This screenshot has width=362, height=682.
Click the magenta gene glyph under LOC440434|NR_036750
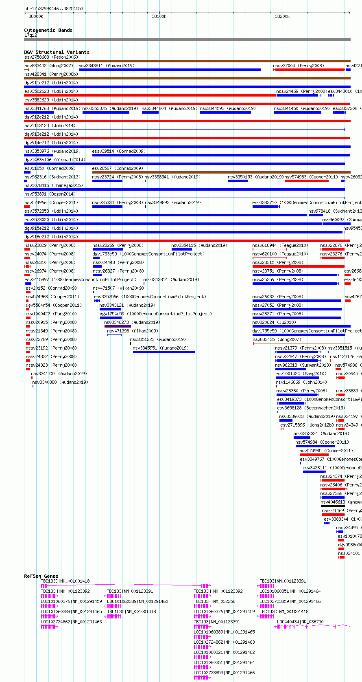pyautogui.click(x=312, y=626)
